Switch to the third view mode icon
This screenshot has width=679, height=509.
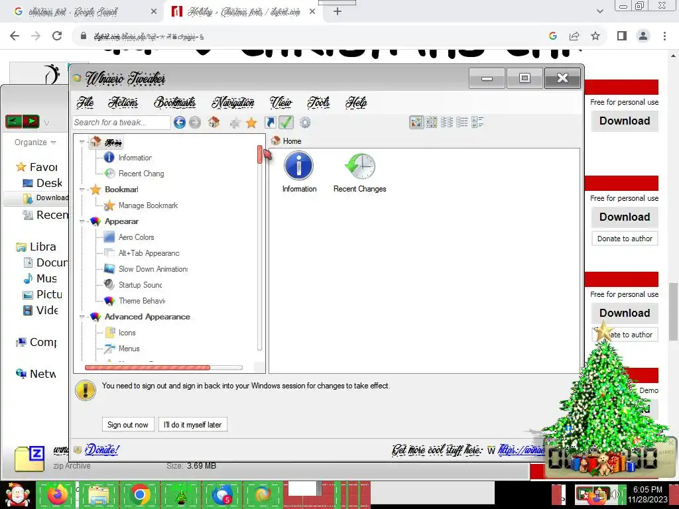(x=446, y=123)
